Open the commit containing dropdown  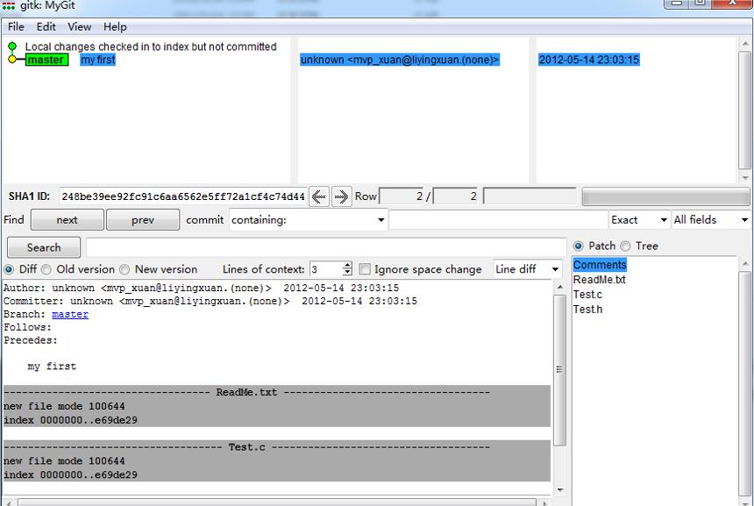click(309, 220)
